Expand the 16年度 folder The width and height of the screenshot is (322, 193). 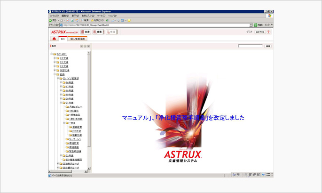61,82
